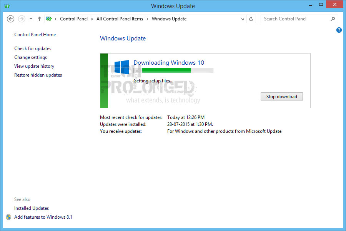Click the Stop download button
This screenshot has height=231, width=346.
(x=281, y=96)
